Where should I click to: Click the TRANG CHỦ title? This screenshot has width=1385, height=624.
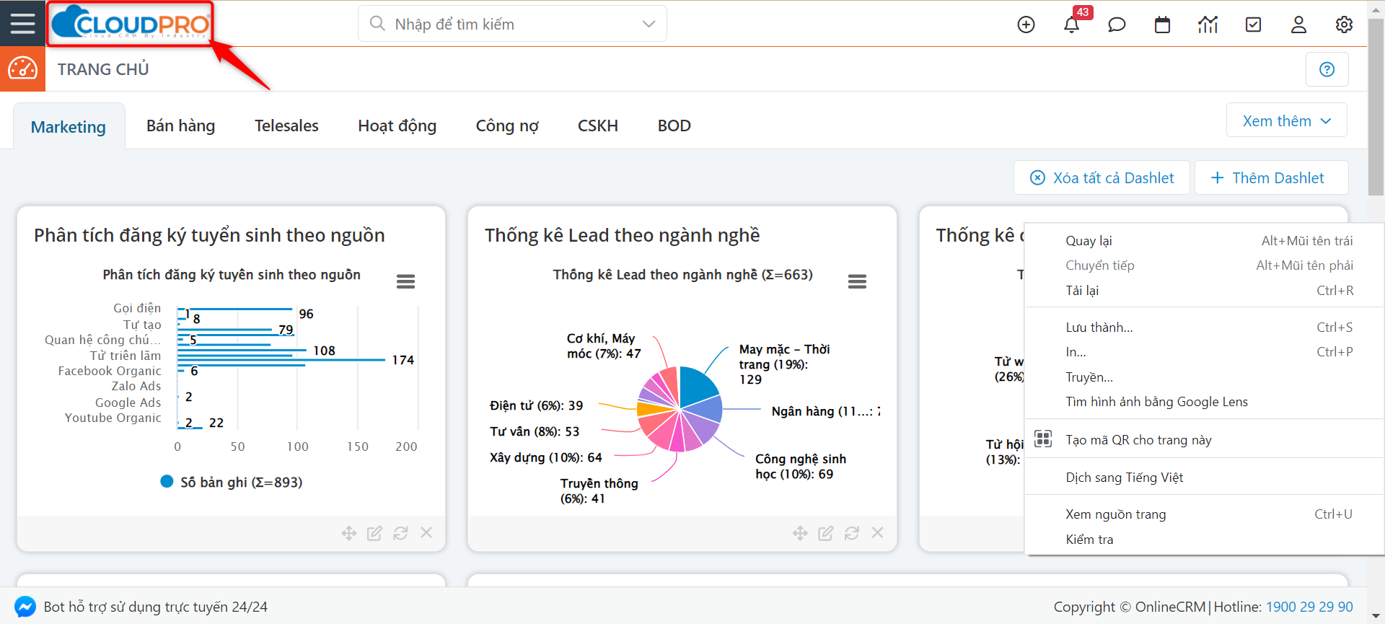click(103, 69)
